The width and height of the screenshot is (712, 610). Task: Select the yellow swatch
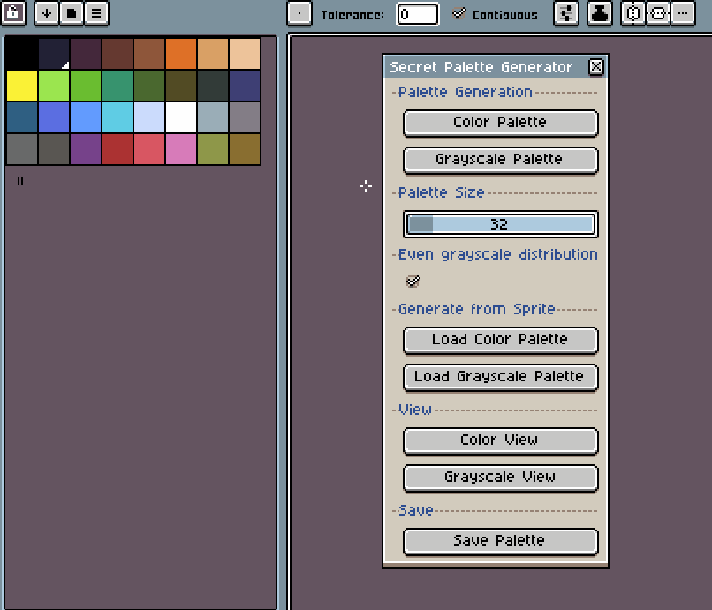click(22, 86)
